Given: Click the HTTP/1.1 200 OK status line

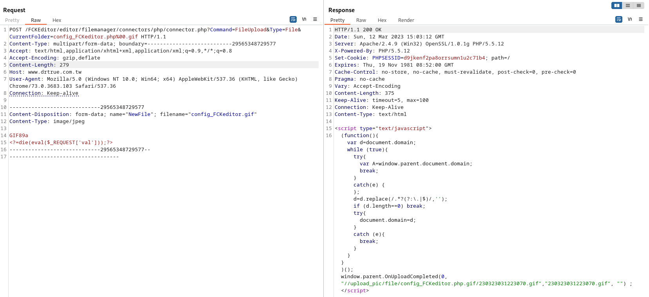Looking at the screenshot, I should (358, 30).
